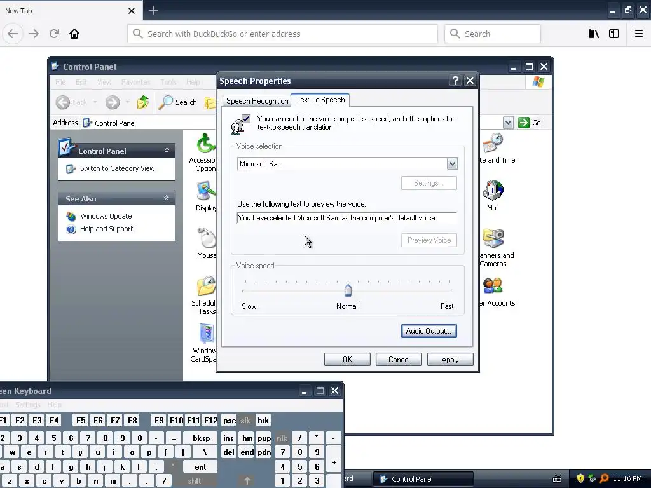Click the browser address bar
This screenshot has width=651, height=488.
[x=282, y=34]
